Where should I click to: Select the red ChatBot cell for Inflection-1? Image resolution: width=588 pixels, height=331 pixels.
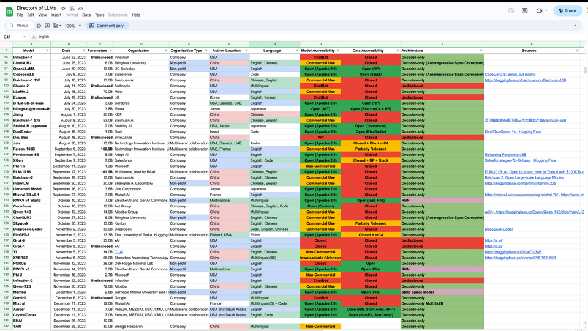point(320,58)
